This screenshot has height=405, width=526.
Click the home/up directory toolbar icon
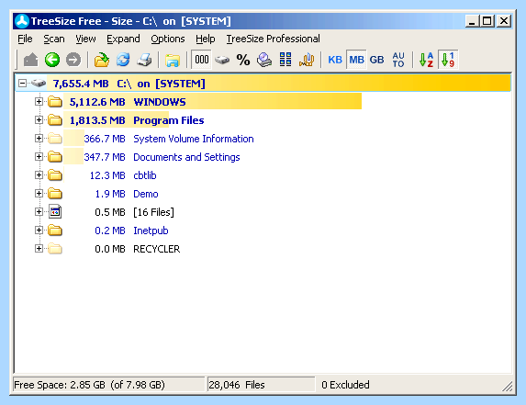click(x=31, y=60)
